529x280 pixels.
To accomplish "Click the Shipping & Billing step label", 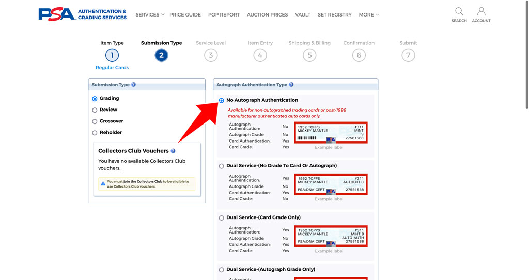I will click(309, 43).
